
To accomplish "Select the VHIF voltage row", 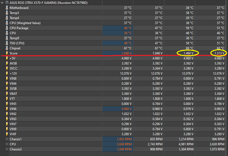I will [114, 134].
